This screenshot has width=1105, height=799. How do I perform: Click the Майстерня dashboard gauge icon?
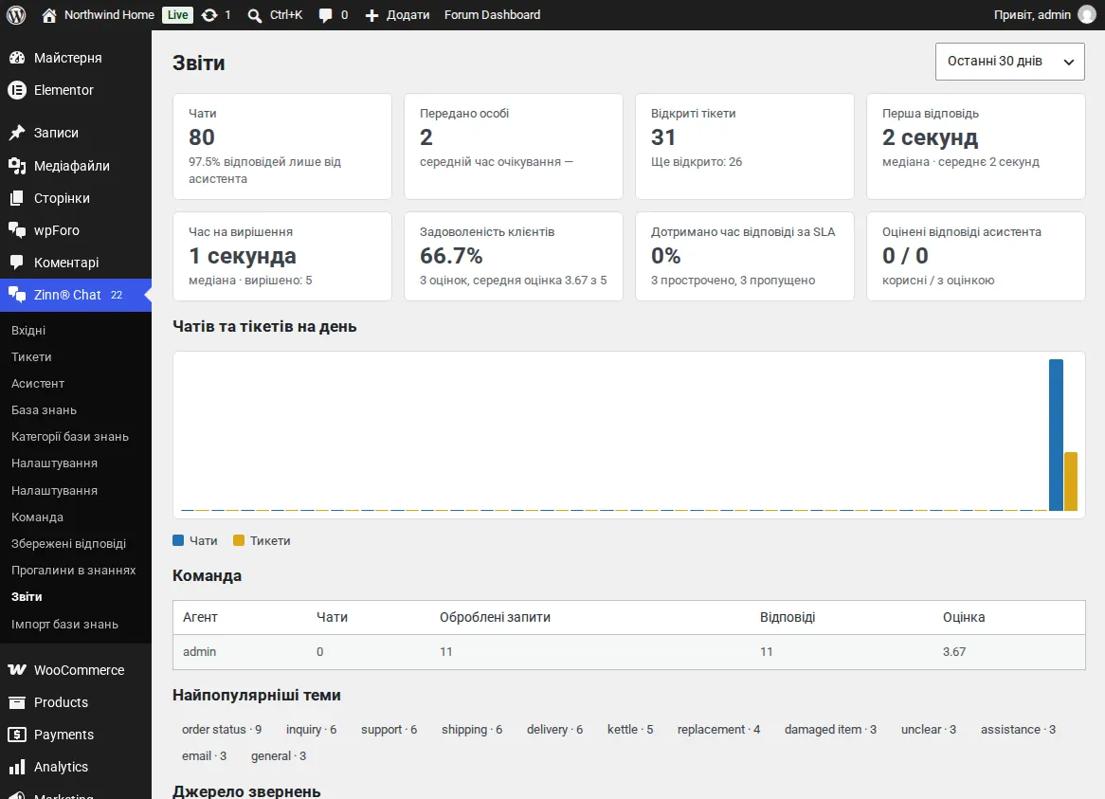[x=17, y=58]
